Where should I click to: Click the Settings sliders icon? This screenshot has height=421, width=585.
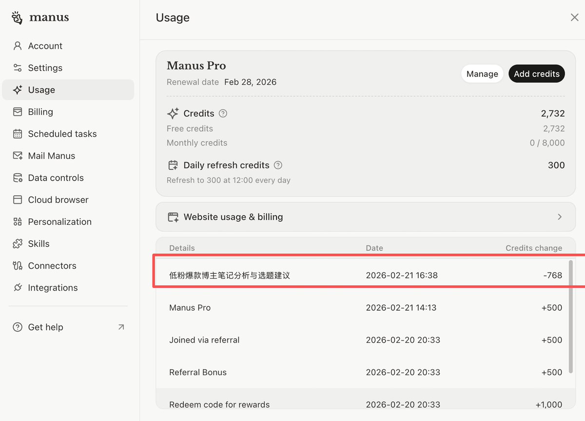(x=18, y=68)
